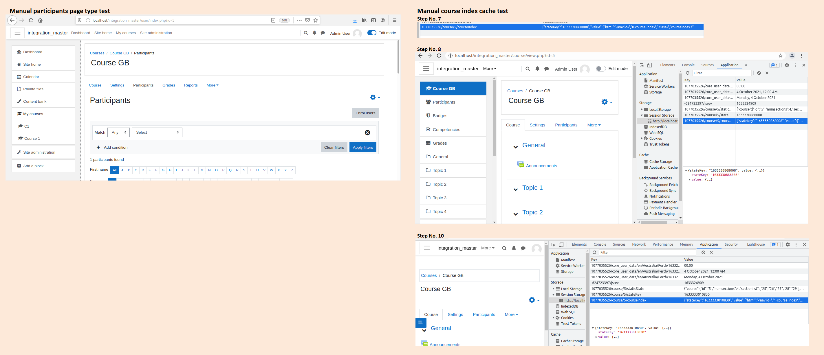Open More tab dropdown in Step 8 course
Image resolution: width=824 pixels, height=355 pixels.
(594, 125)
